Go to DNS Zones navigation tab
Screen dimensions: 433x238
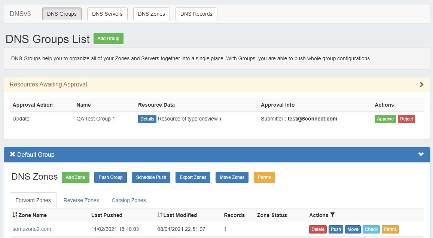tap(151, 14)
